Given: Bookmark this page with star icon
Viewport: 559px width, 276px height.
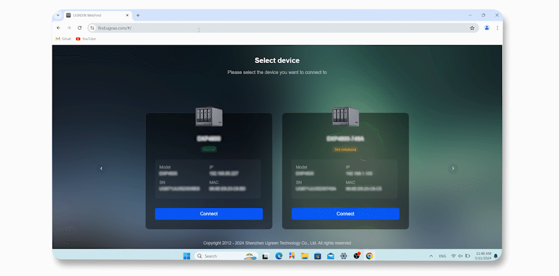Looking at the screenshot, I should (x=472, y=28).
